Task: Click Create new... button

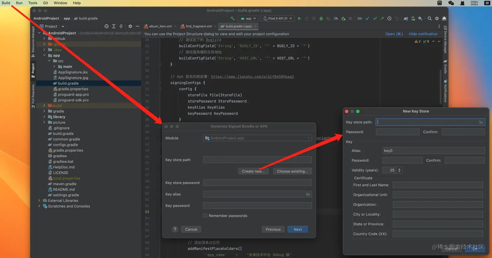Action: point(253,171)
